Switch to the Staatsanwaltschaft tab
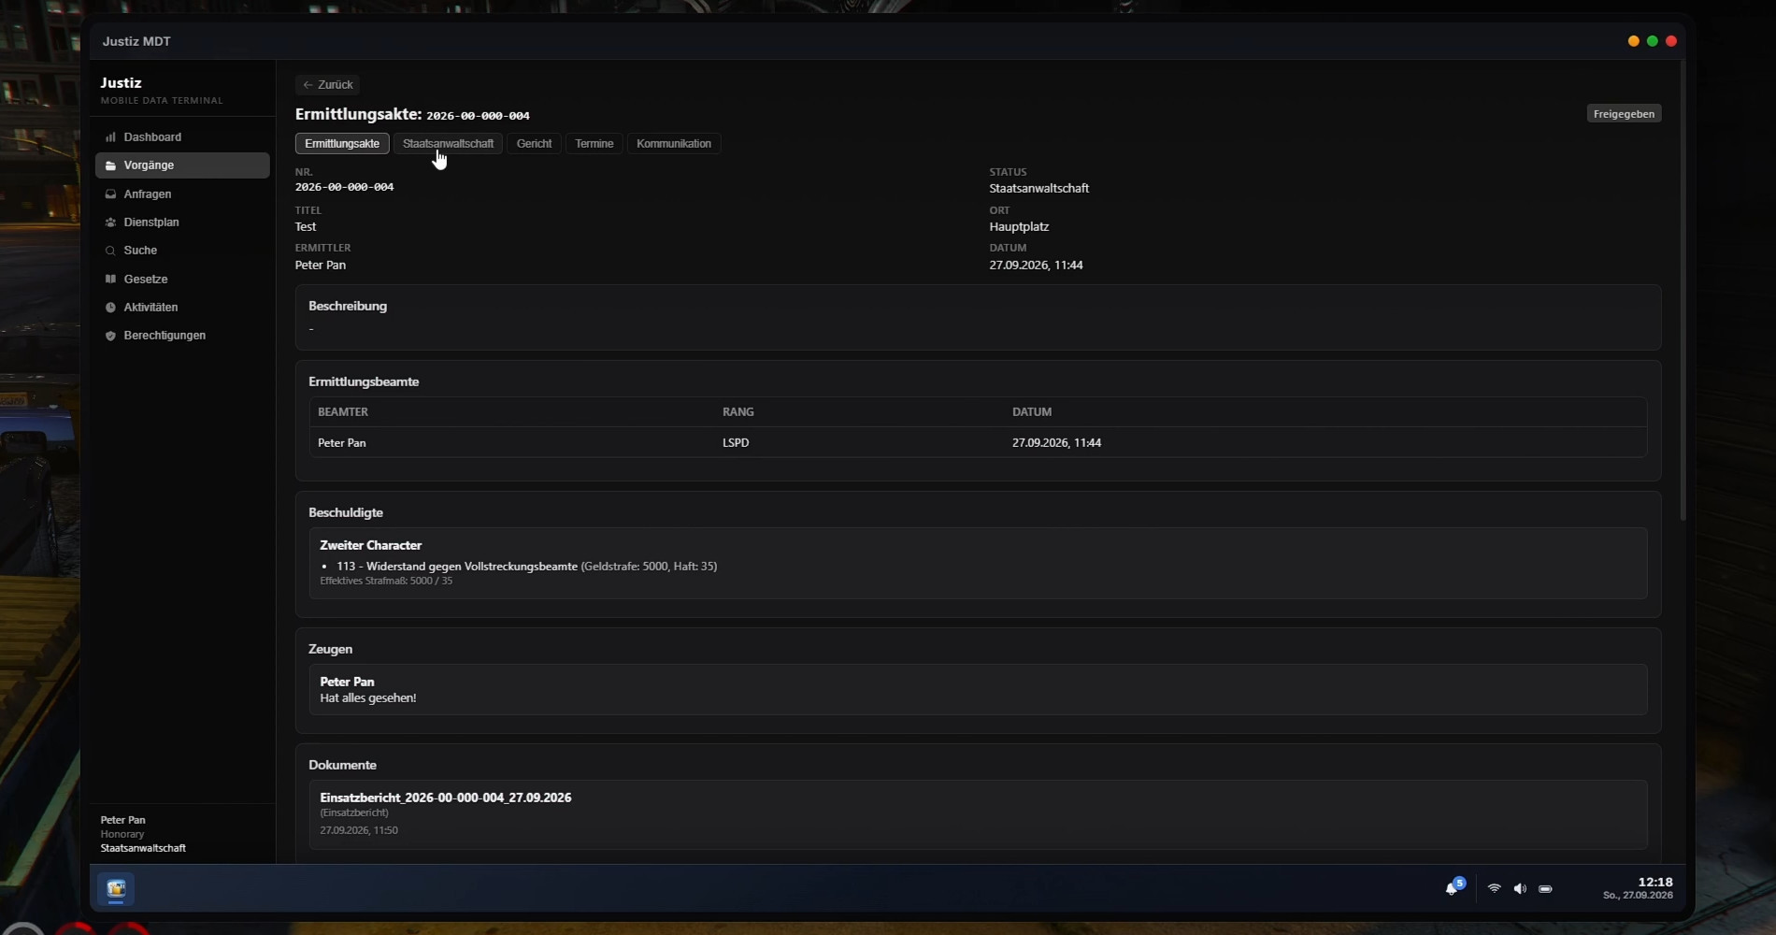 pyautogui.click(x=448, y=143)
